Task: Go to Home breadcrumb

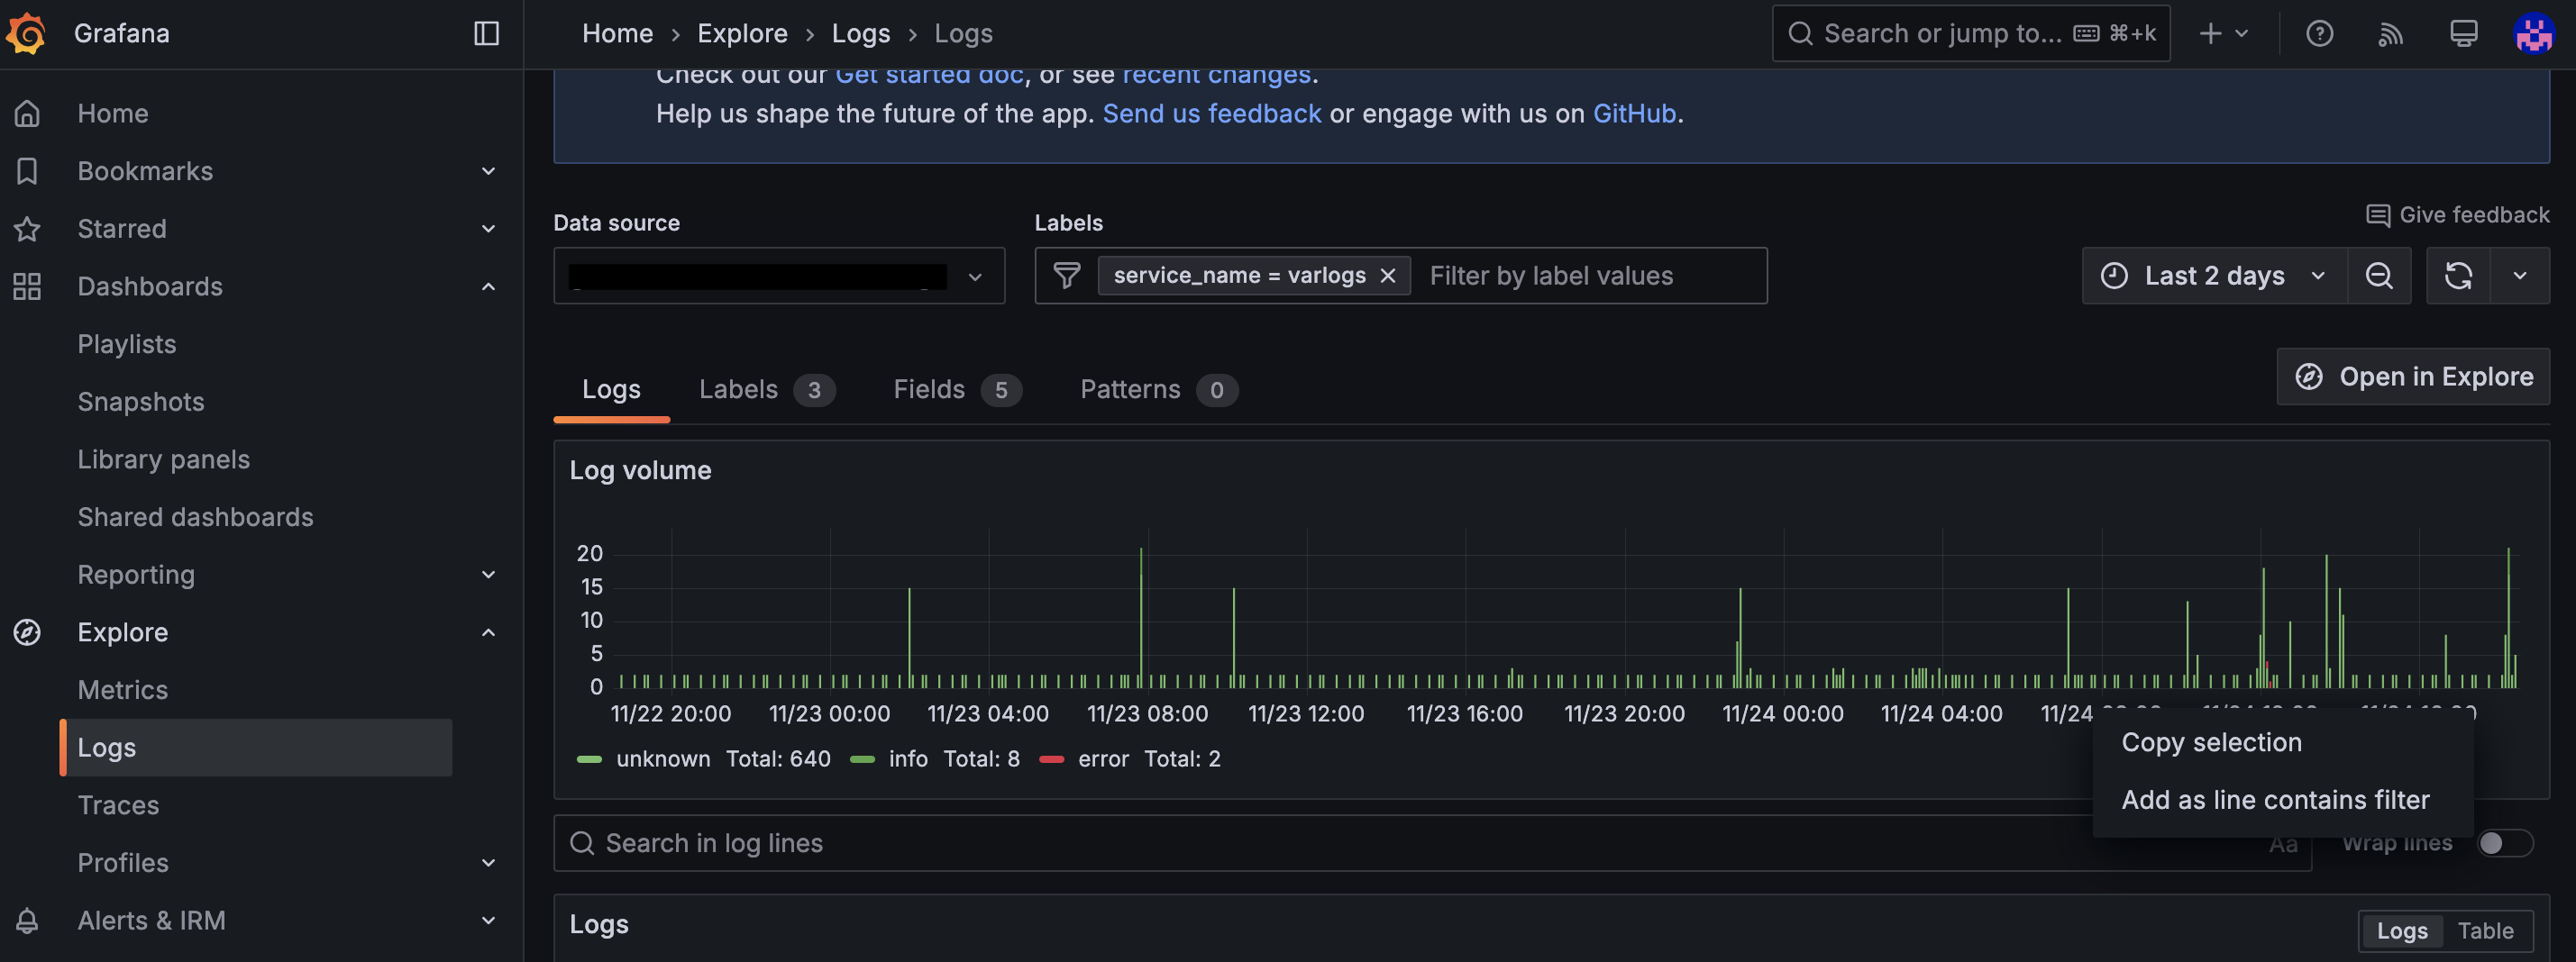Action: [x=617, y=33]
